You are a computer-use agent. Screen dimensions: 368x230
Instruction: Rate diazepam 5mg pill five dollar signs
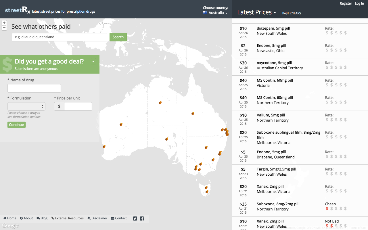(345, 33)
